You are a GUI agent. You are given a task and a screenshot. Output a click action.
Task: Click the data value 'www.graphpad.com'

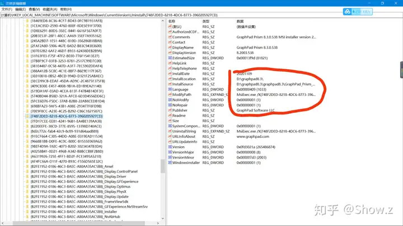coord(253,136)
